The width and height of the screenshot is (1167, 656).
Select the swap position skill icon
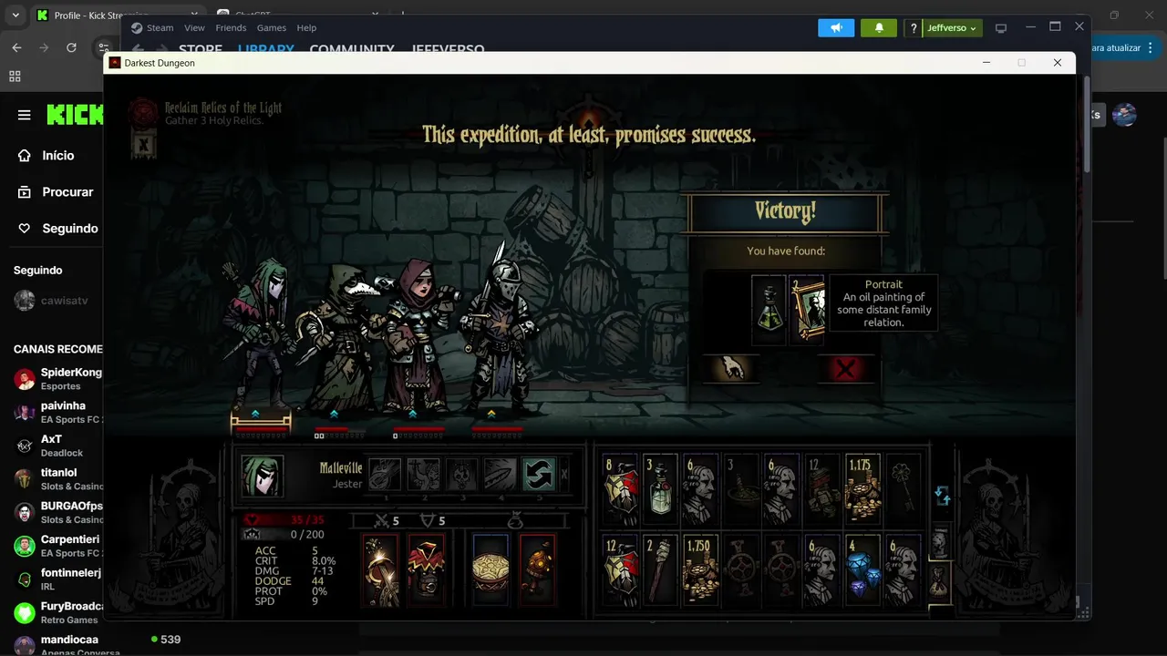pyautogui.click(x=538, y=475)
